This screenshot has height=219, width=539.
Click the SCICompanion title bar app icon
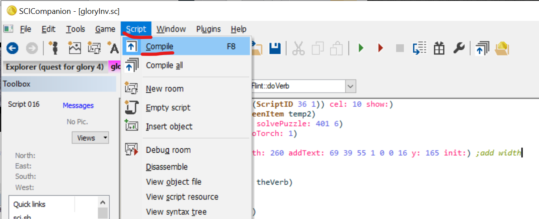(x=11, y=11)
